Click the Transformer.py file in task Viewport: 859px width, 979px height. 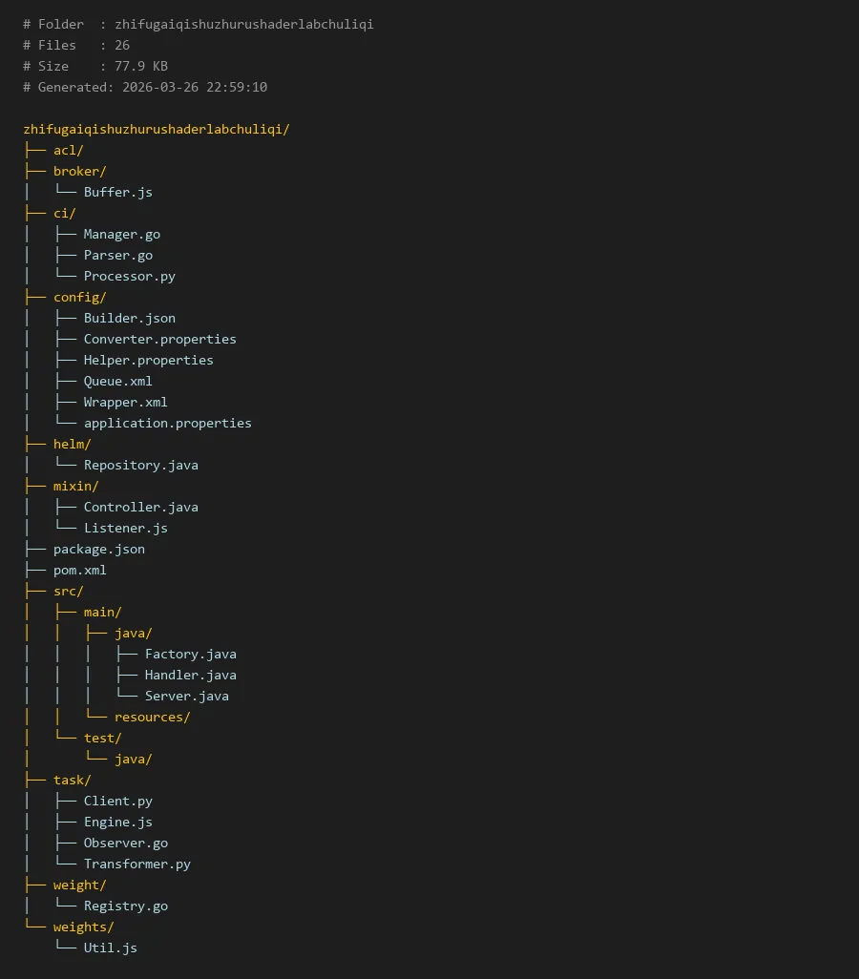136,864
